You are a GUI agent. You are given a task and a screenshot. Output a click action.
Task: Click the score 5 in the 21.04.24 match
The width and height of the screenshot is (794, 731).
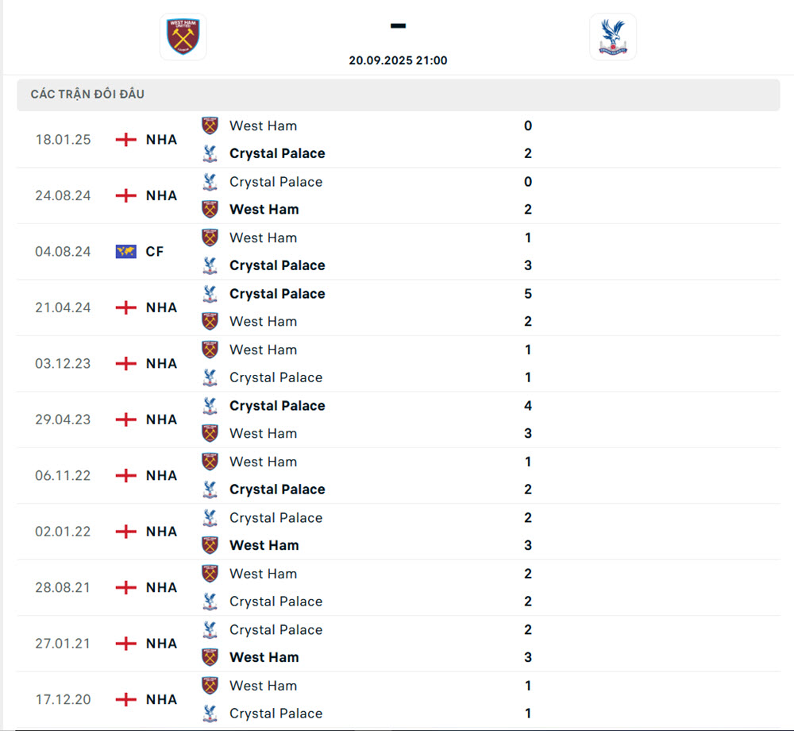528,293
